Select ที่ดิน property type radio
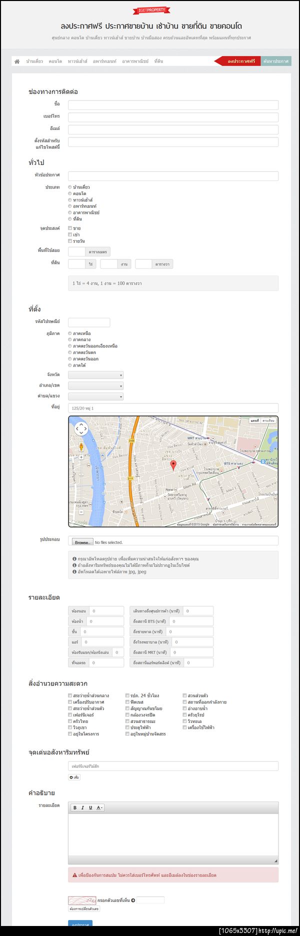This screenshot has width=300, height=936. (70, 219)
